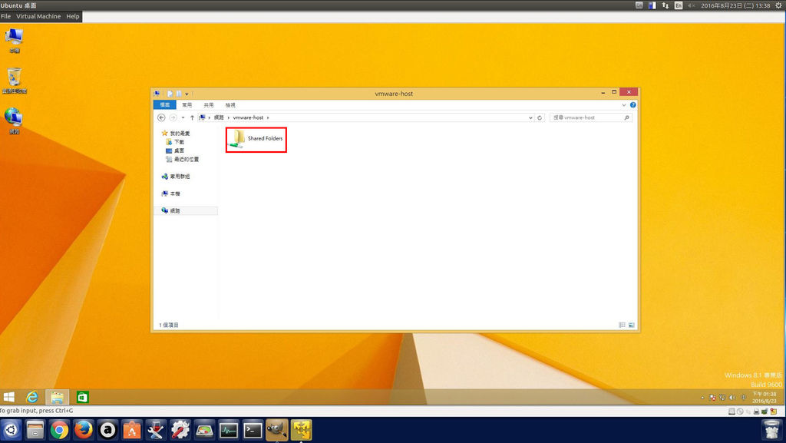The width and height of the screenshot is (786, 443).
Task: Click vmware-host in the address breadcrumb
Action: click(248, 117)
